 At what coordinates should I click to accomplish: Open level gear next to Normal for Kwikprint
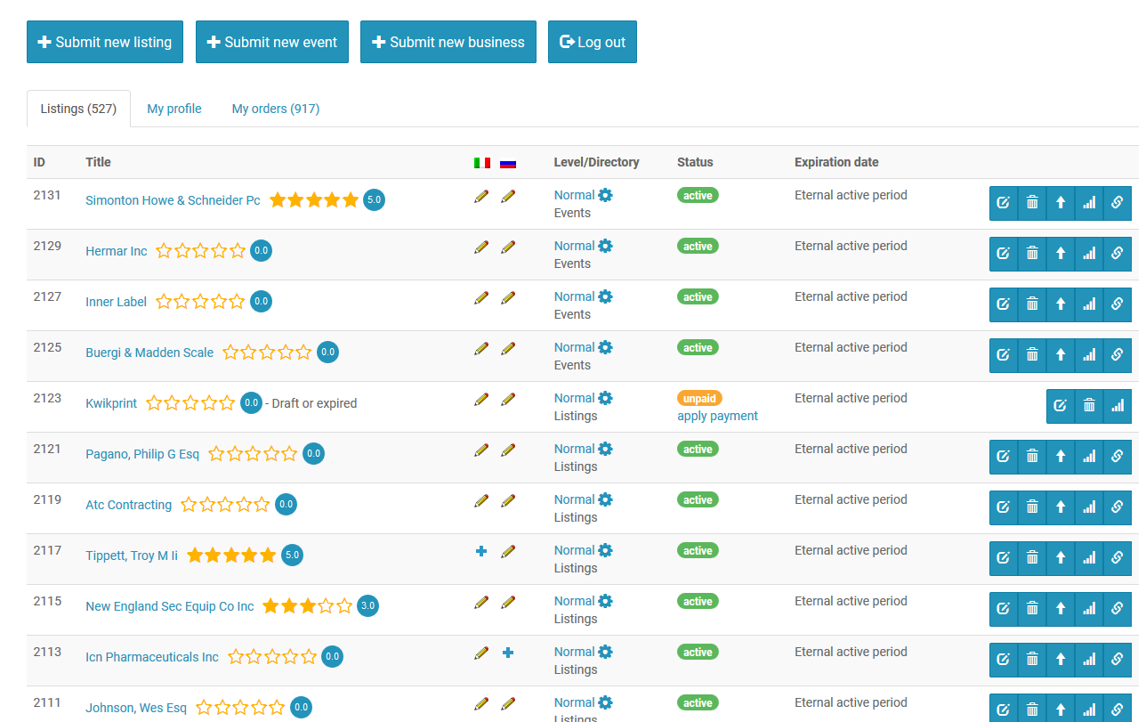(606, 399)
